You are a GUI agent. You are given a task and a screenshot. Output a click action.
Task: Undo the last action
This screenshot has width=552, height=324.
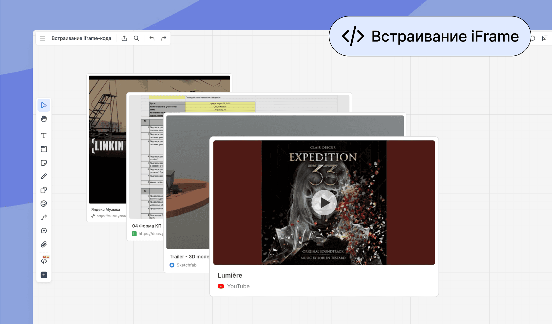click(x=152, y=38)
